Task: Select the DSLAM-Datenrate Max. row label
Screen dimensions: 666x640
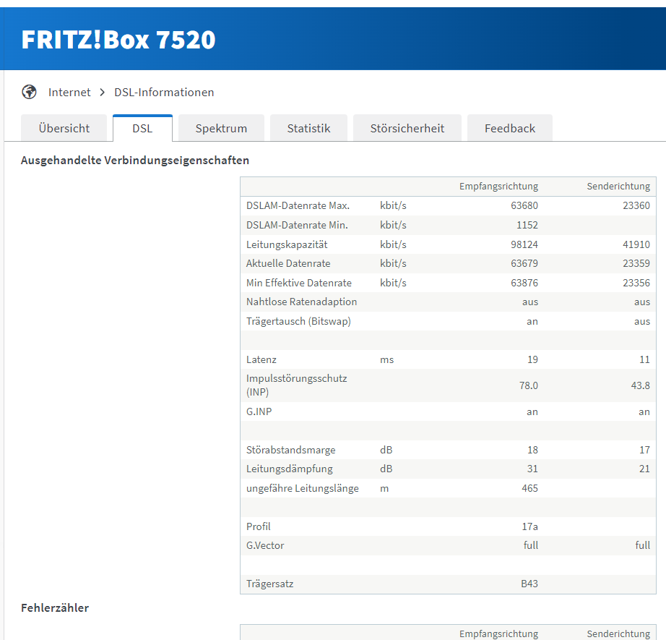Action: point(298,205)
